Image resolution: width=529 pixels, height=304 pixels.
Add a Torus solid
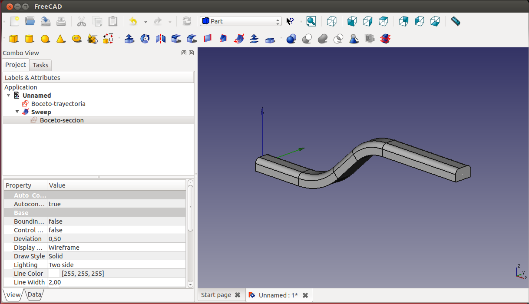77,39
